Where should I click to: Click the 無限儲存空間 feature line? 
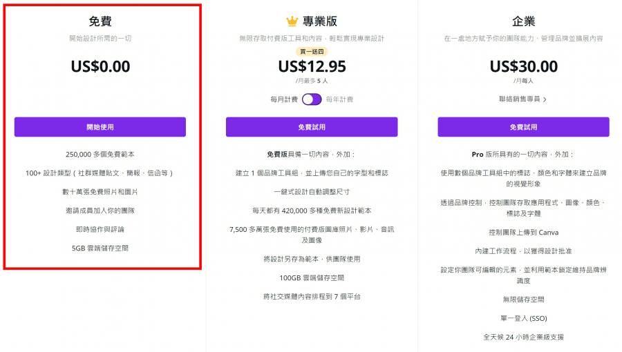click(524, 300)
